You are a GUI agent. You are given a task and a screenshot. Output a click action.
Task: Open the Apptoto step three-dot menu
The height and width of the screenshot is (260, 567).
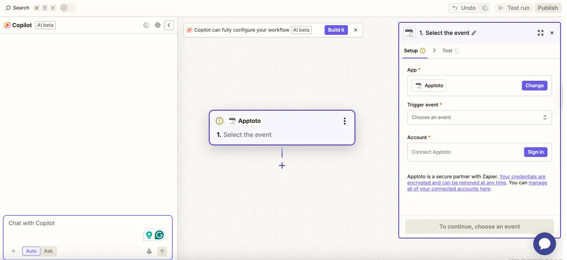(344, 120)
